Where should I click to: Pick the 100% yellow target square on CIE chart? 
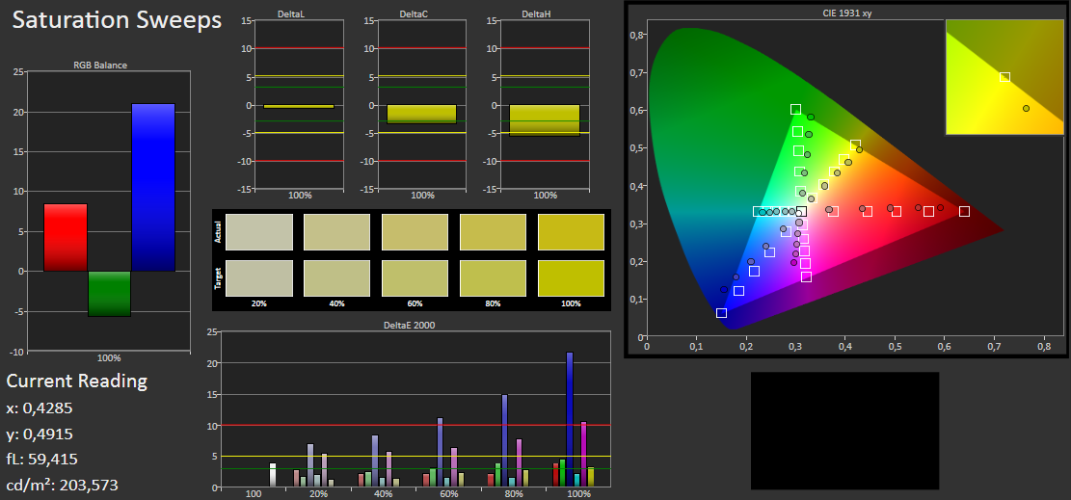click(x=855, y=145)
